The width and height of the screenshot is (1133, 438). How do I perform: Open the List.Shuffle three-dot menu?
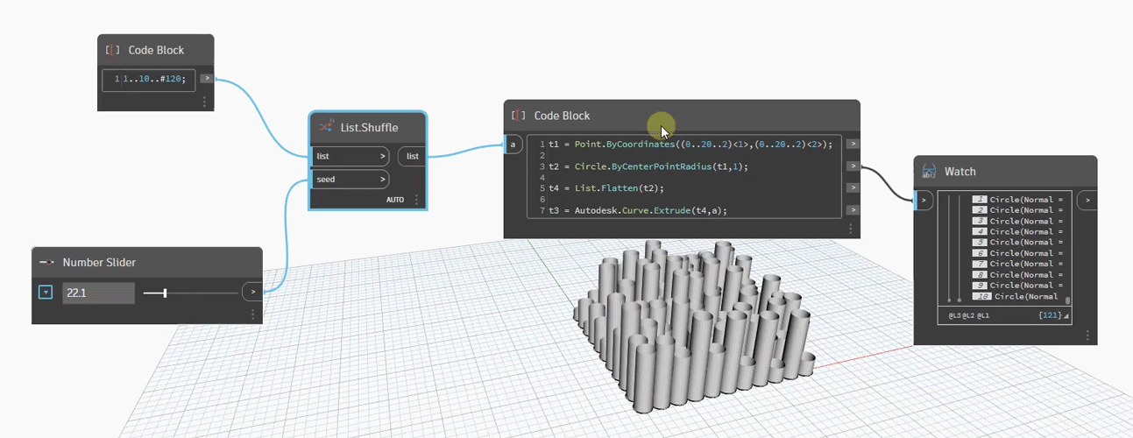(416, 200)
